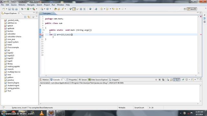The image size is (207, 116).
Task: Open the Open Console dropdown arrow
Action: pos(195,80)
